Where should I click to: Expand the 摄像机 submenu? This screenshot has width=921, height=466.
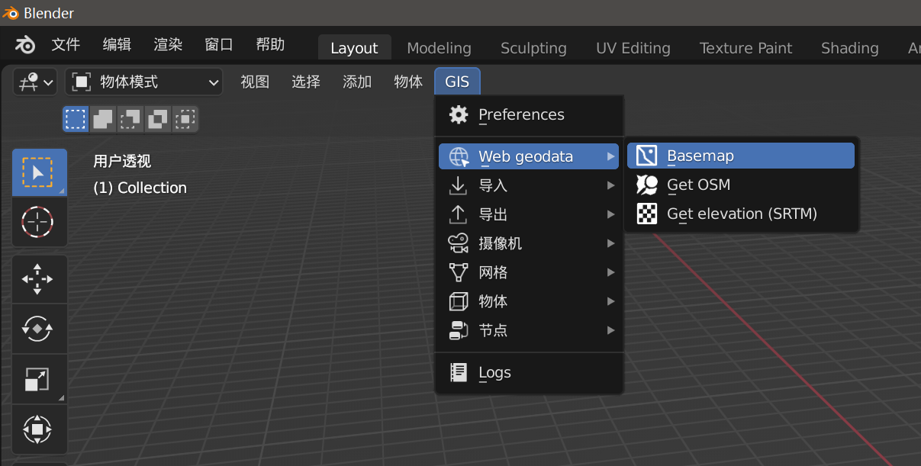[x=529, y=243]
